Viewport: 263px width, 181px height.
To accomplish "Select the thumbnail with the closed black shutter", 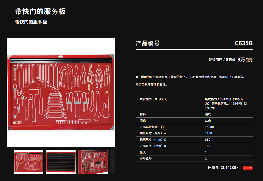I will pos(61,162).
